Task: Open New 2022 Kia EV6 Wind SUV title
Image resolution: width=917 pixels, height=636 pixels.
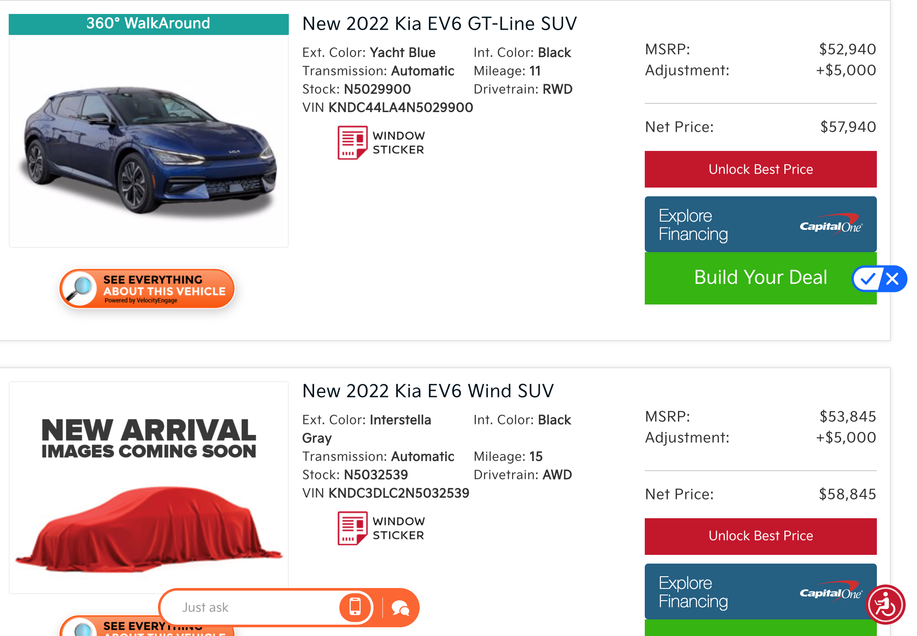Action: (x=428, y=391)
